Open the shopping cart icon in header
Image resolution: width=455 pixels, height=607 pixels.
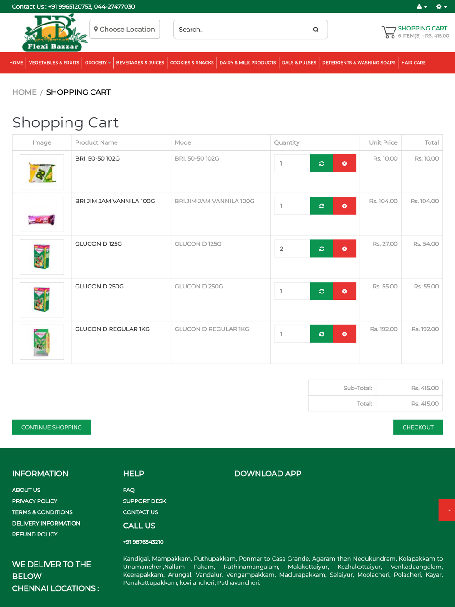coord(389,32)
